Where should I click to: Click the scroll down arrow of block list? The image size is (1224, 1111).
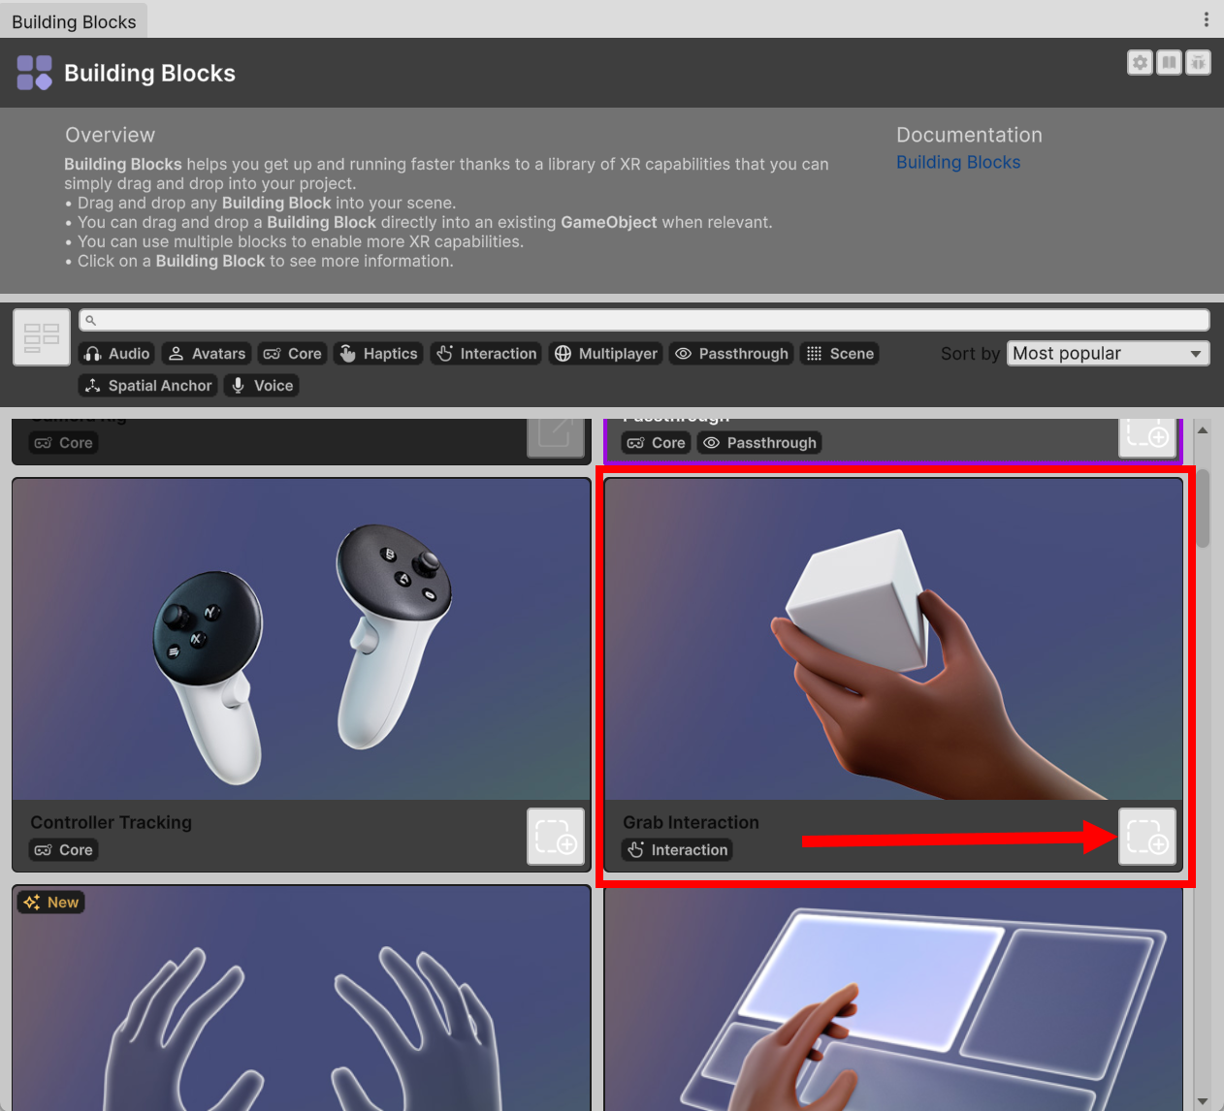point(1203,1101)
